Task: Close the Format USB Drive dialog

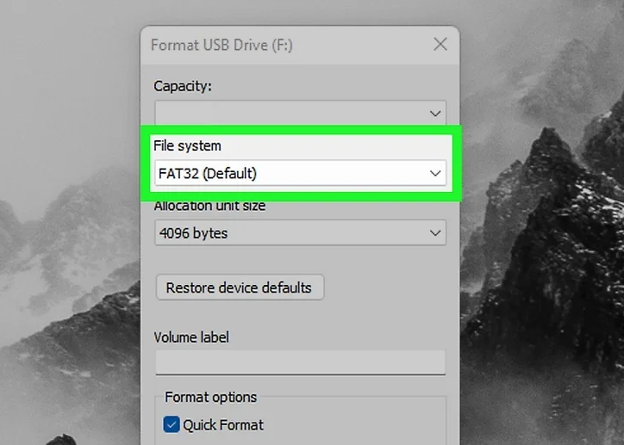Action: 440,45
